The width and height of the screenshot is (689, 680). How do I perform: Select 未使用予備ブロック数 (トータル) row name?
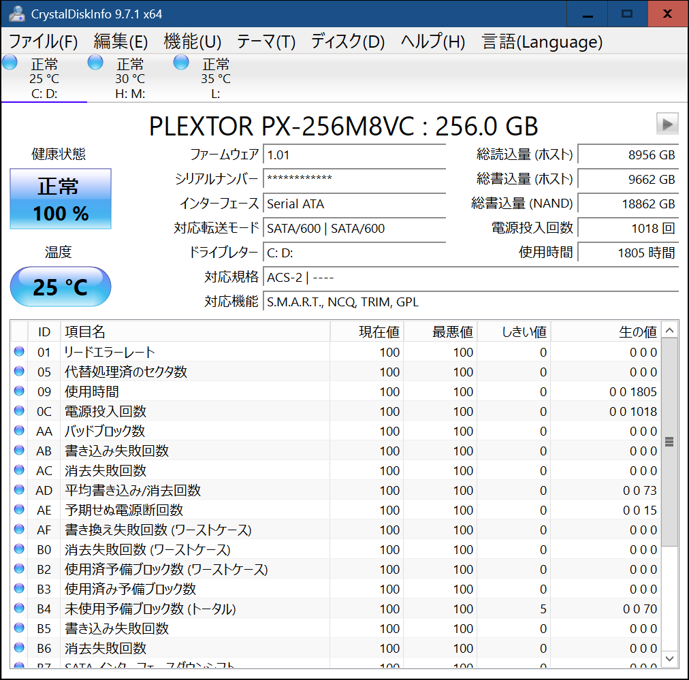150,609
